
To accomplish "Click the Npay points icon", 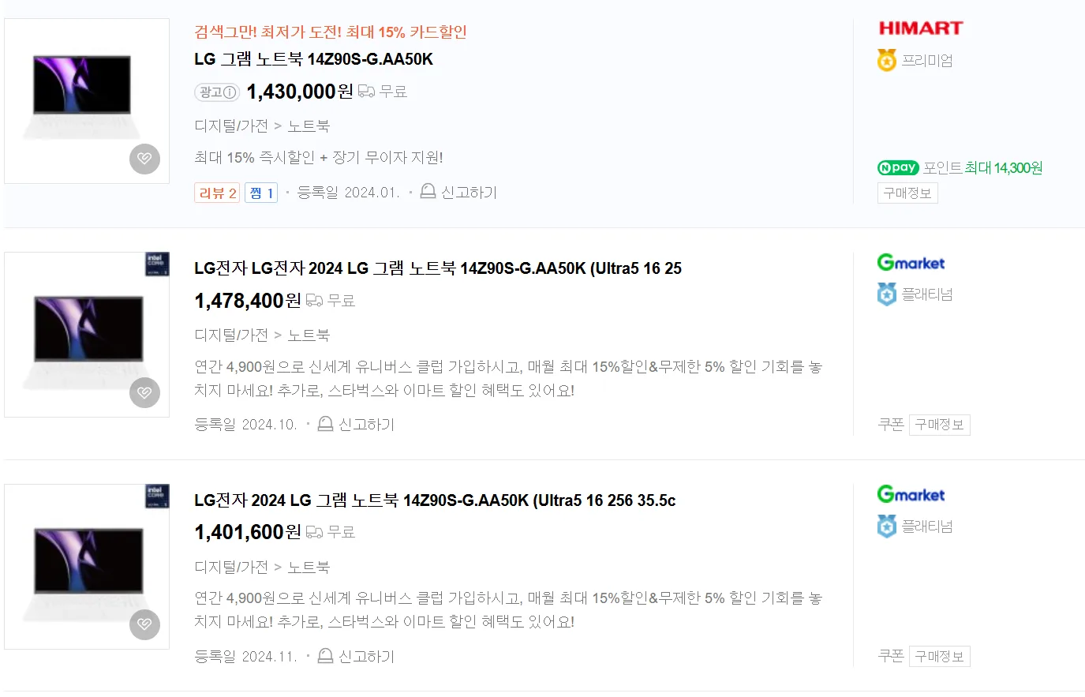I will point(898,167).
